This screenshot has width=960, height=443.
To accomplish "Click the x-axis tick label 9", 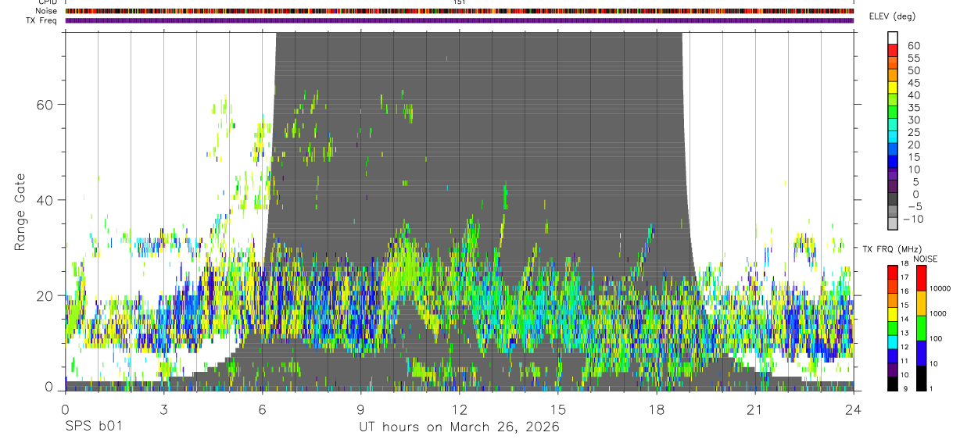I will [360, 409].
